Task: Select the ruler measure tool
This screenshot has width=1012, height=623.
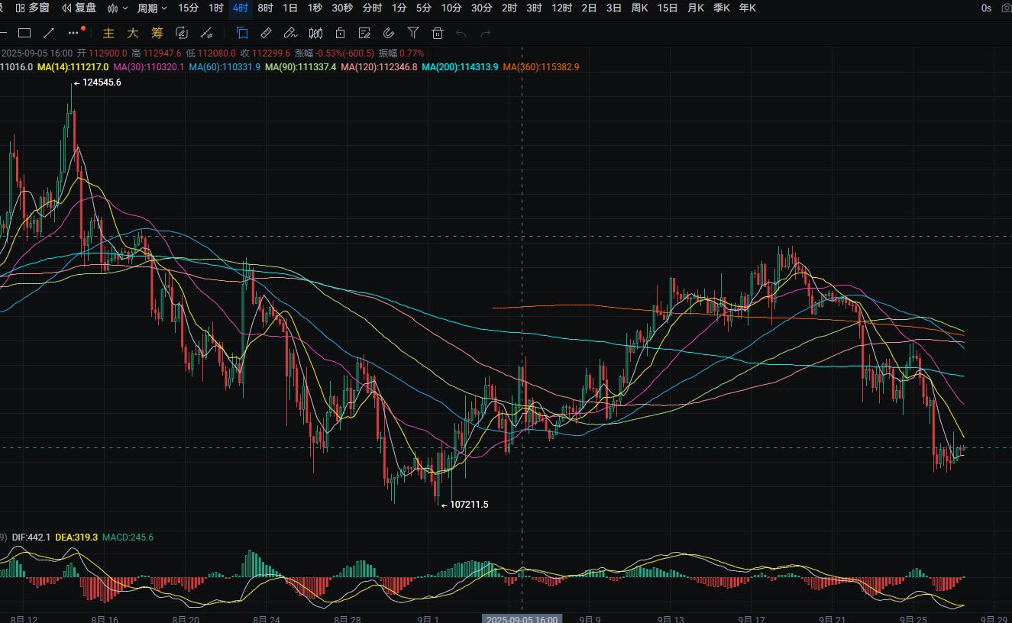Action: (266, 33)
